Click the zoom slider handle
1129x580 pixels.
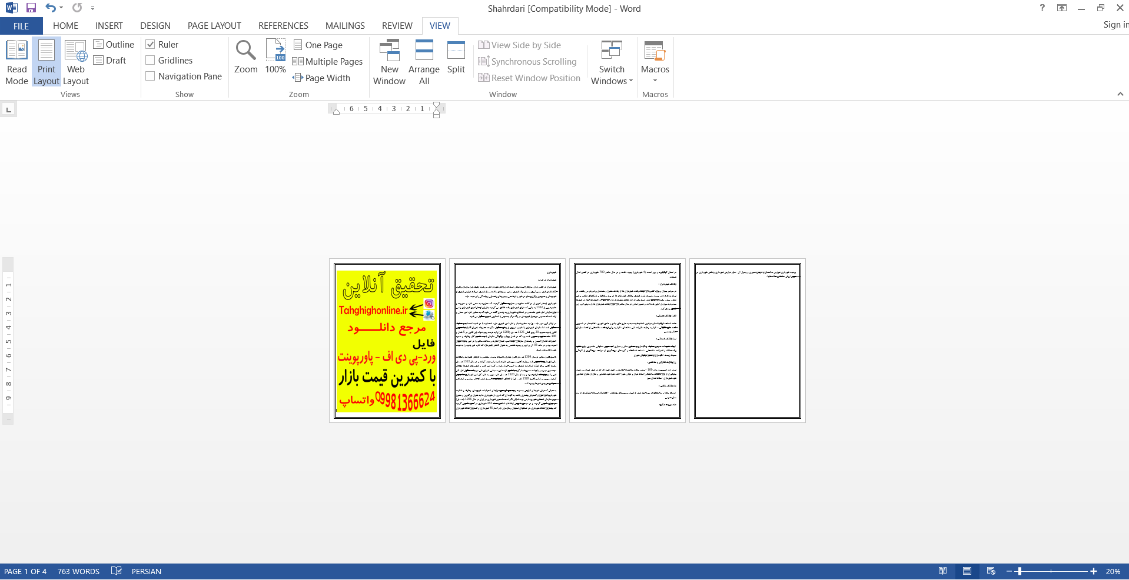(1020, 571)
